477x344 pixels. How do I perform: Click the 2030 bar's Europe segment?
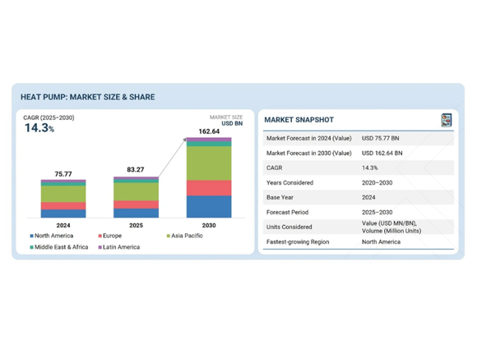(209, 188)
